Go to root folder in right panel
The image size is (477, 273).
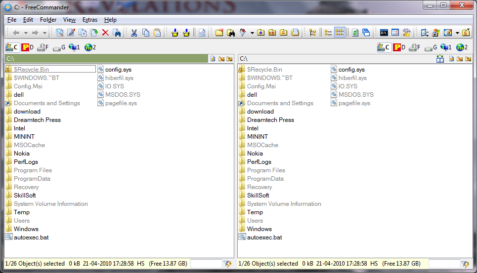pyautogui.click(x=460, y=59)
